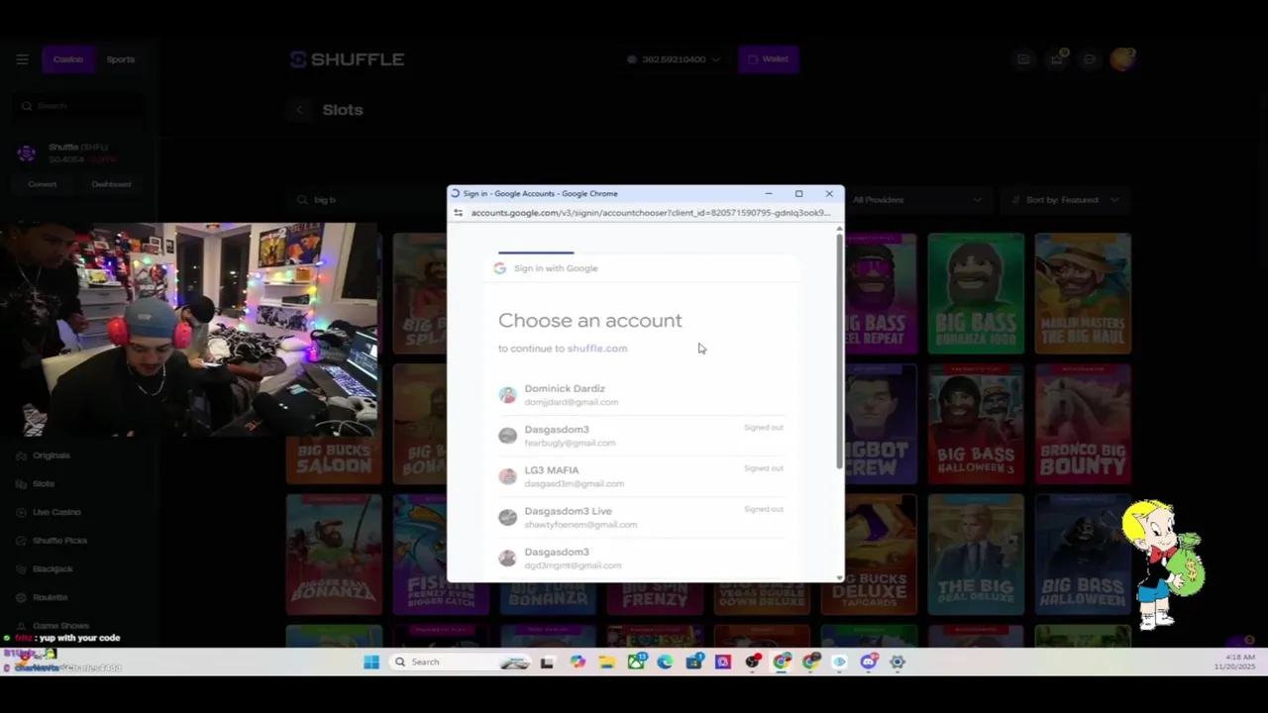Open the Dashboard button in sidebar

tap(111, 184)
